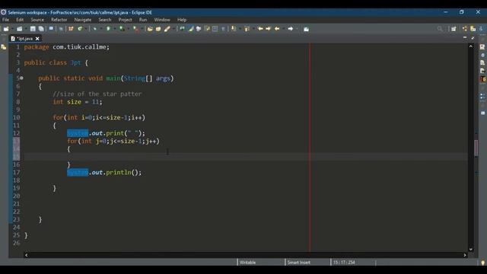Click the New file toolbar icon
The width and height of the screenshot is (487, 274).
pos(6,29)
